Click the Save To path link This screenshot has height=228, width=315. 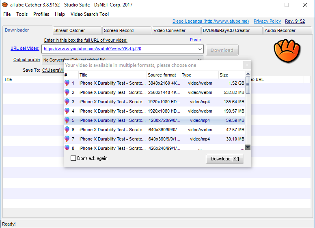[53, 70]
